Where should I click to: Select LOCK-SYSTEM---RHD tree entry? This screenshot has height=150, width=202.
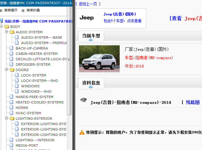(39, 81)
